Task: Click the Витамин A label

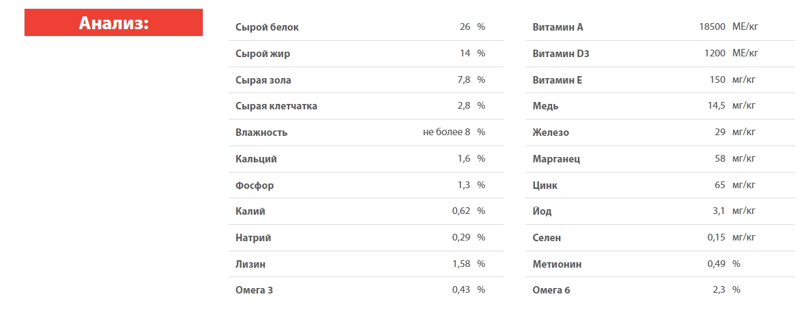Action: tap(557, 27)
